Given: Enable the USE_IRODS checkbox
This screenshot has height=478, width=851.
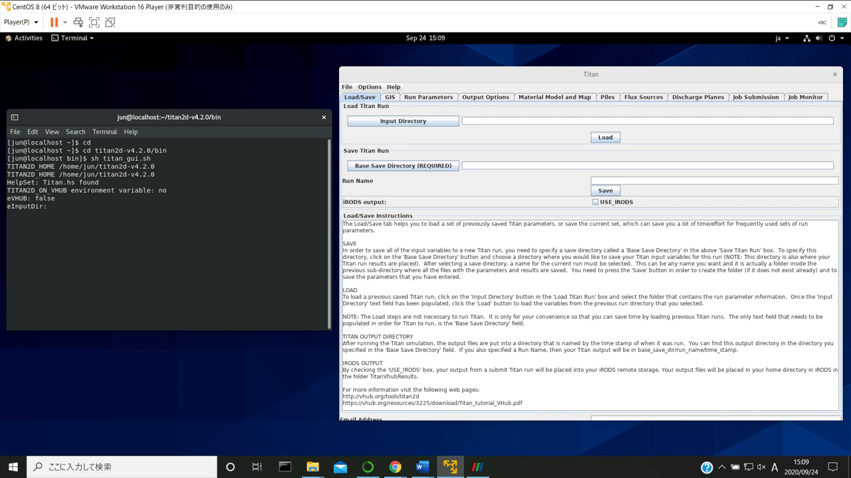Looking at the screenshot, I should (x=596, y=202).
